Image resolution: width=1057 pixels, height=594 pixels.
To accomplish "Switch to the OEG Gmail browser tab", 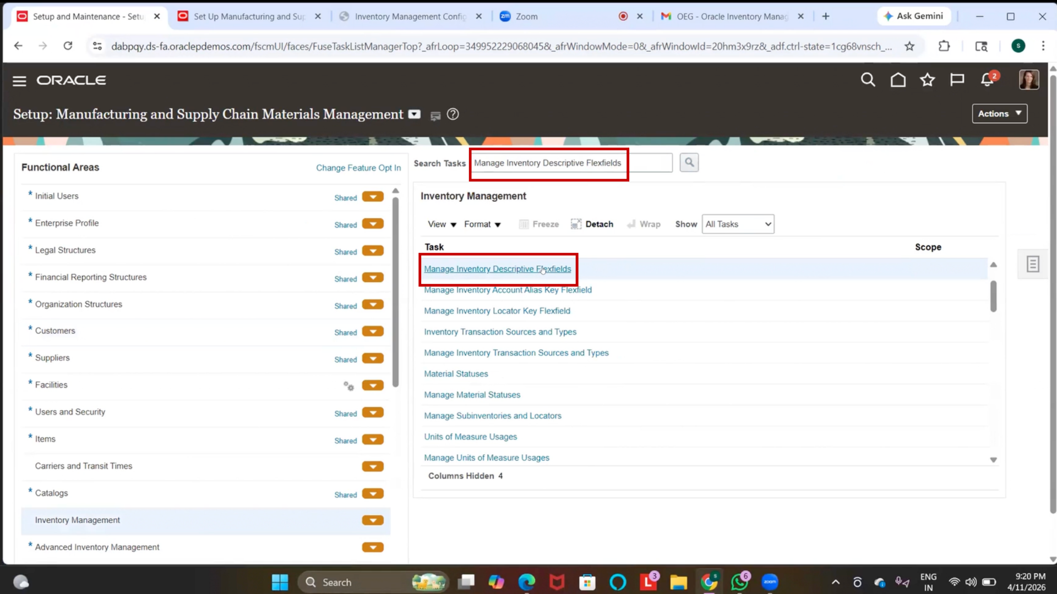I will [x=732, y=16].
